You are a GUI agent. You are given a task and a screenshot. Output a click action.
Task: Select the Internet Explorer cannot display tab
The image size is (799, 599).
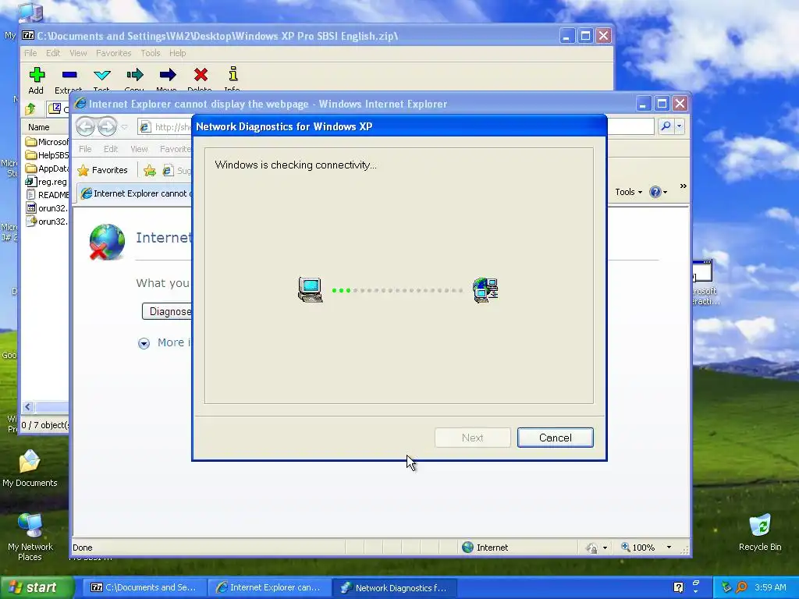tap(136, 193)
